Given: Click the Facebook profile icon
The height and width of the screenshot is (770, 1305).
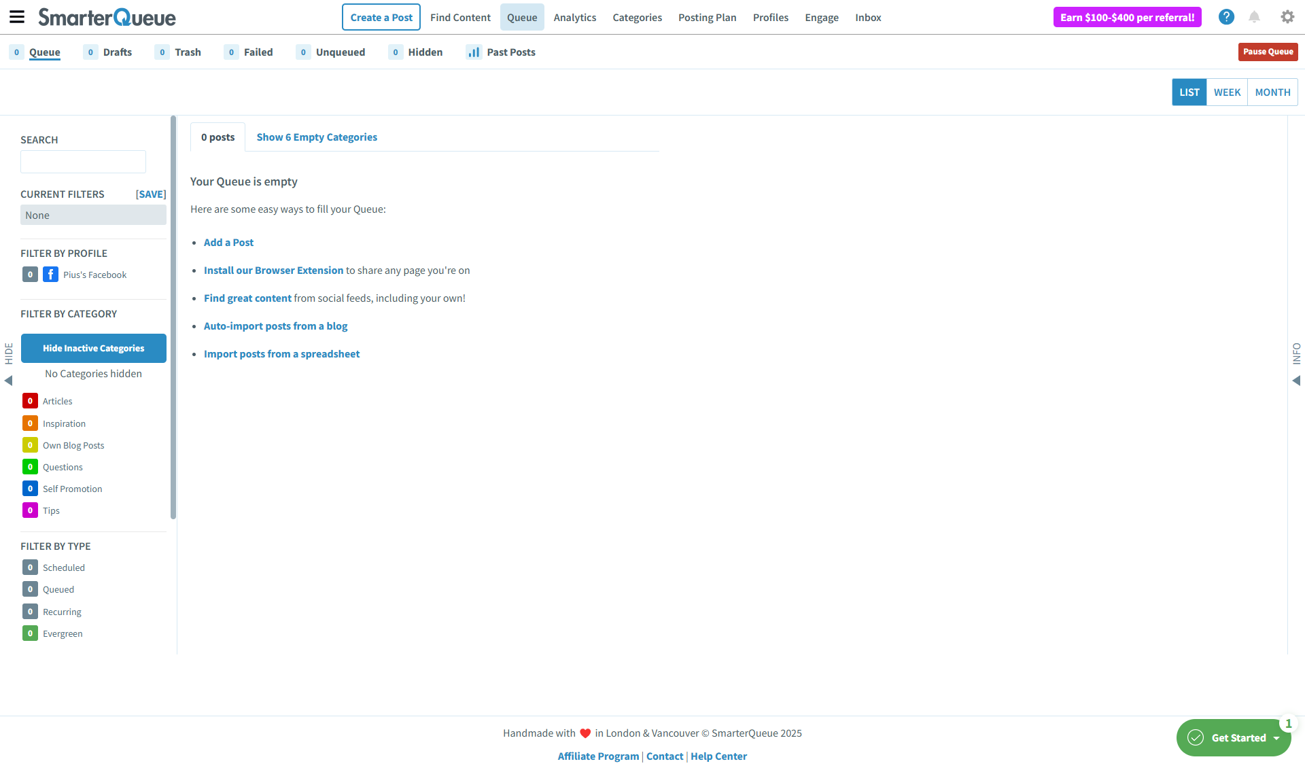Looking at the screenshot, I should 50,275.
